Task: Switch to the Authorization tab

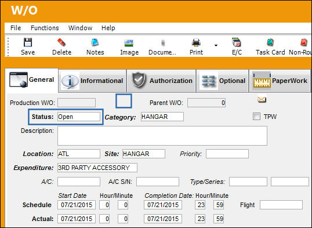Action: tap(161, 81)
